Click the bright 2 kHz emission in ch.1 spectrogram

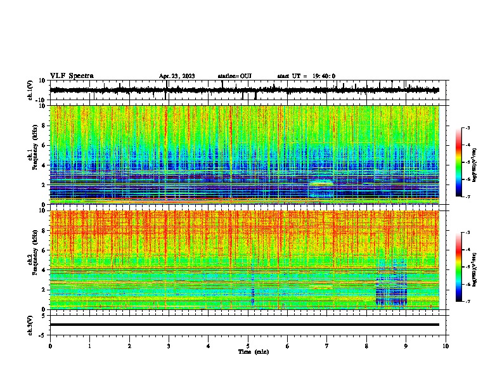(x=321, y=184)
